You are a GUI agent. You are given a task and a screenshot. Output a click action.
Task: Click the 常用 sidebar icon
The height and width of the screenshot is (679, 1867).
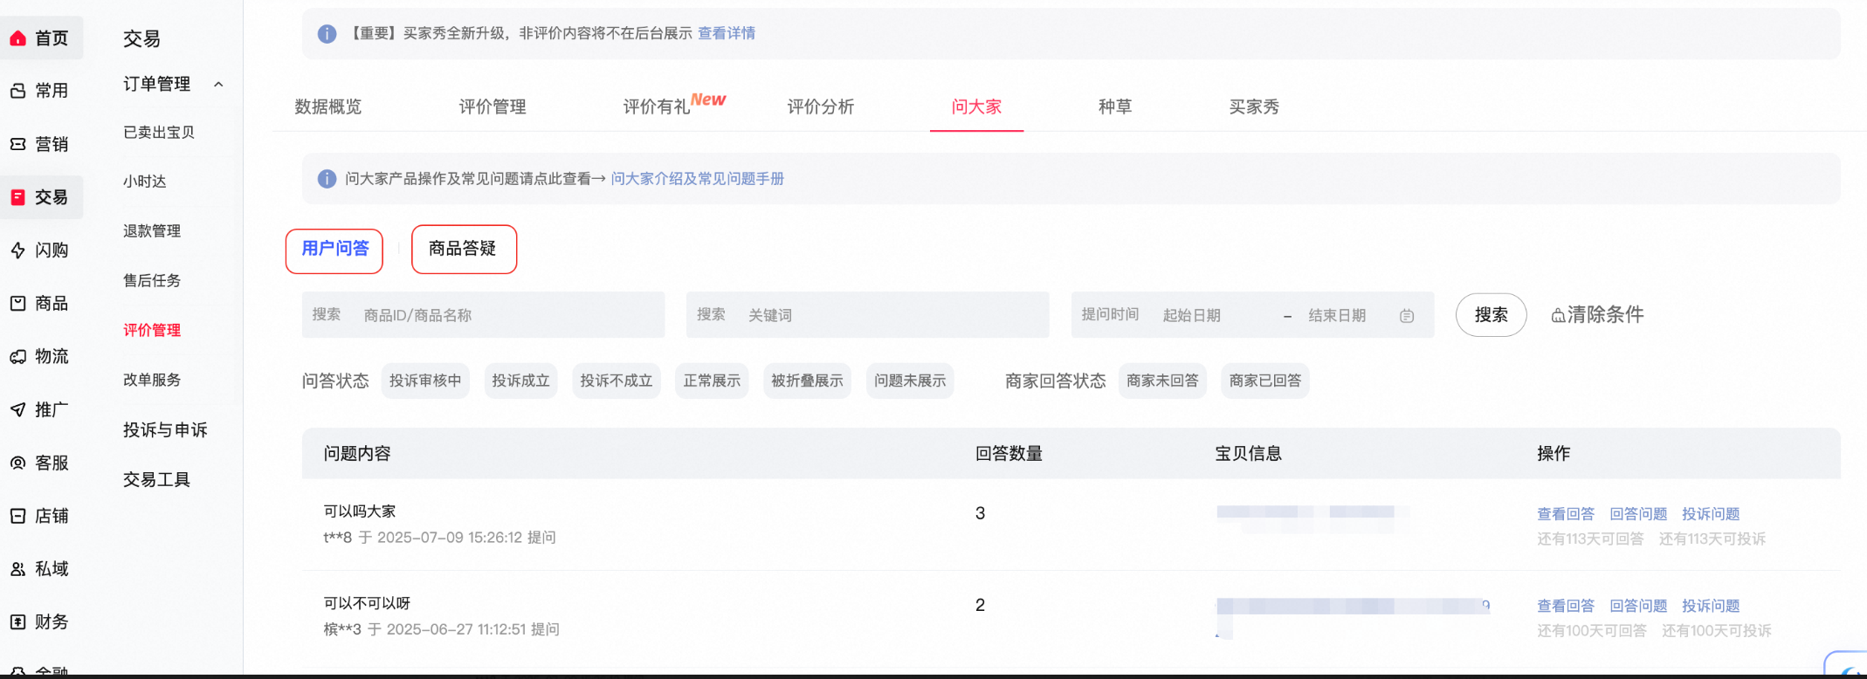17,91
